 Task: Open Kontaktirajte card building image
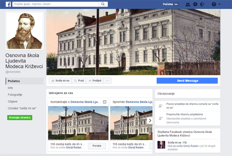click(78, 123)
